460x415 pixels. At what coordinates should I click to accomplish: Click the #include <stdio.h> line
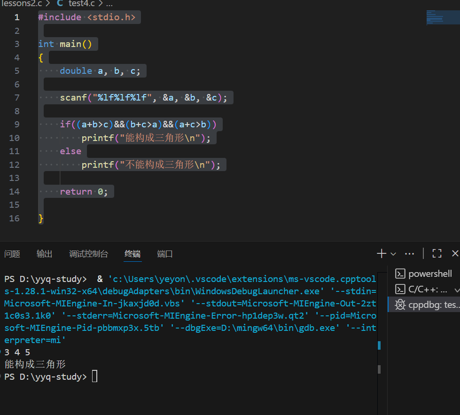87,17
